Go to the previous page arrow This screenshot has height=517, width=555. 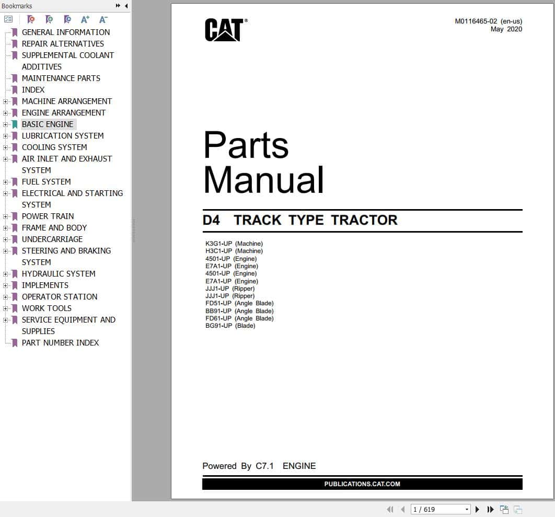click(403, 509)
